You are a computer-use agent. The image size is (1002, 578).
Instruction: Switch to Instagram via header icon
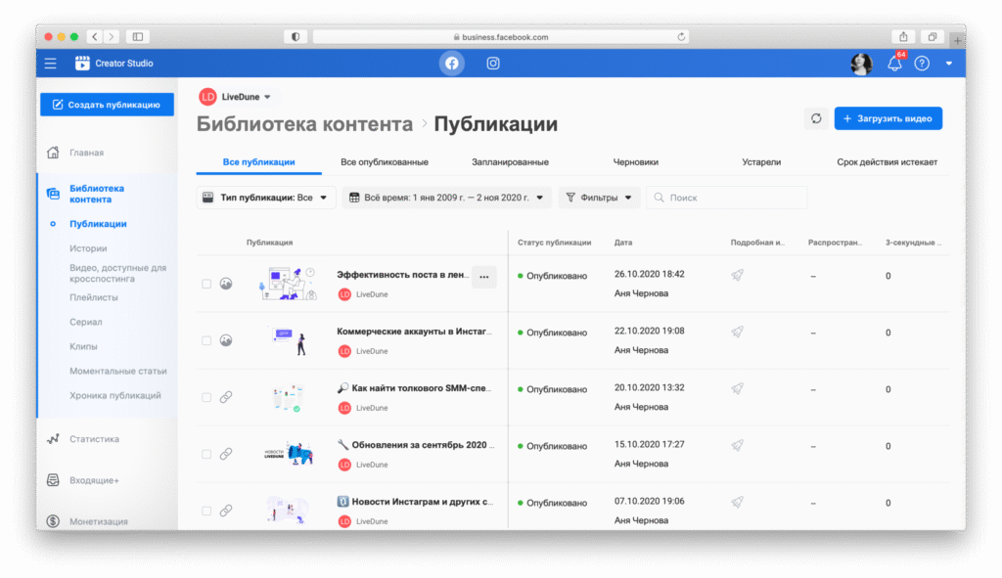[493, 64]
